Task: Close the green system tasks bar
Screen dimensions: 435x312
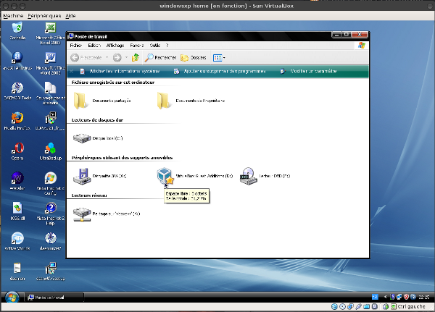Action: (72, 72)
